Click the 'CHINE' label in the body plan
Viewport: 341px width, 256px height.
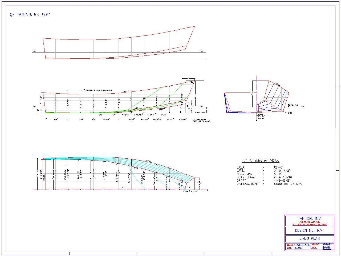click(x=290, y=113)
